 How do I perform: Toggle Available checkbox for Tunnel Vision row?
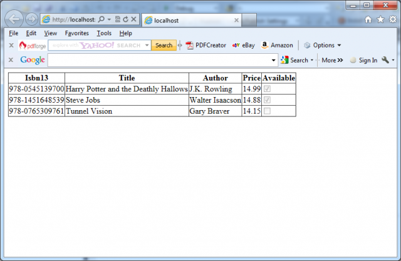point(267,111)
